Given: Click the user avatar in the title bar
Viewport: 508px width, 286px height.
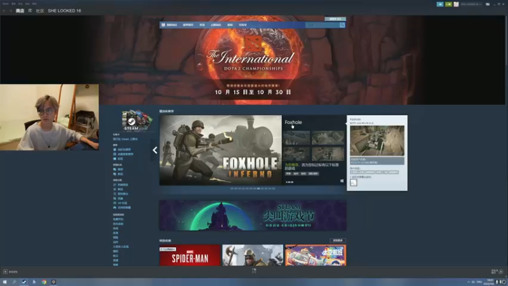Looking at the screenshot, I should click(x=456, y=4).
